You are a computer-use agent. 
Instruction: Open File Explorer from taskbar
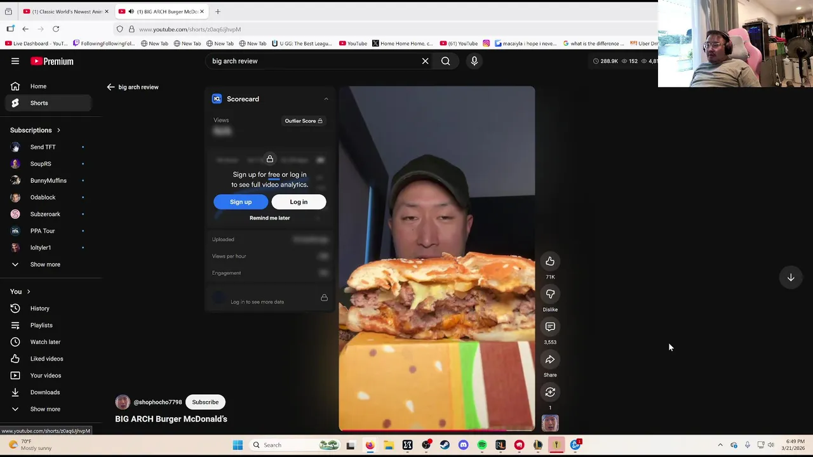pos(388,445)
